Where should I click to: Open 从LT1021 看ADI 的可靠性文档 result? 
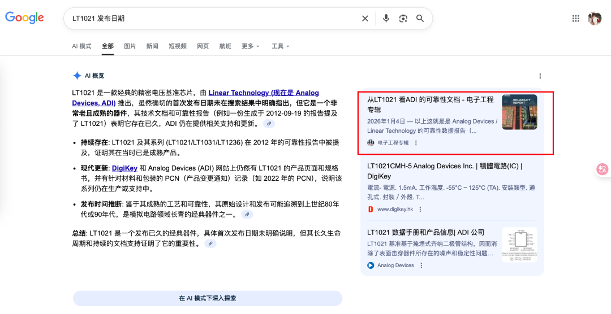(x=430, y=104)
